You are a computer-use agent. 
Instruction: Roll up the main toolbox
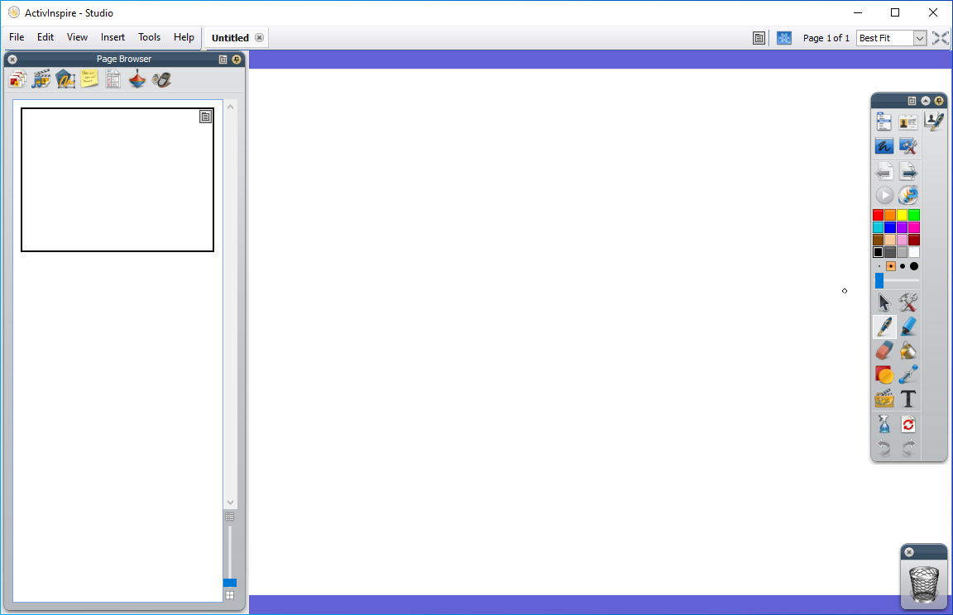coord(926,101)
